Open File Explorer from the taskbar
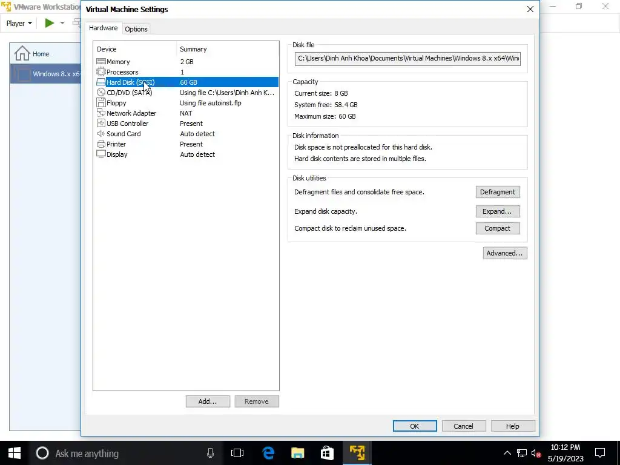The image size is (620, 465). click(297, 453)
